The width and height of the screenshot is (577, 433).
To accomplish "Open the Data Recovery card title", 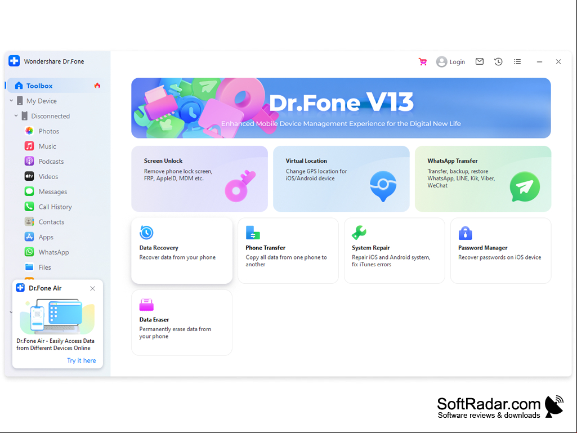I will click(159, 248).
